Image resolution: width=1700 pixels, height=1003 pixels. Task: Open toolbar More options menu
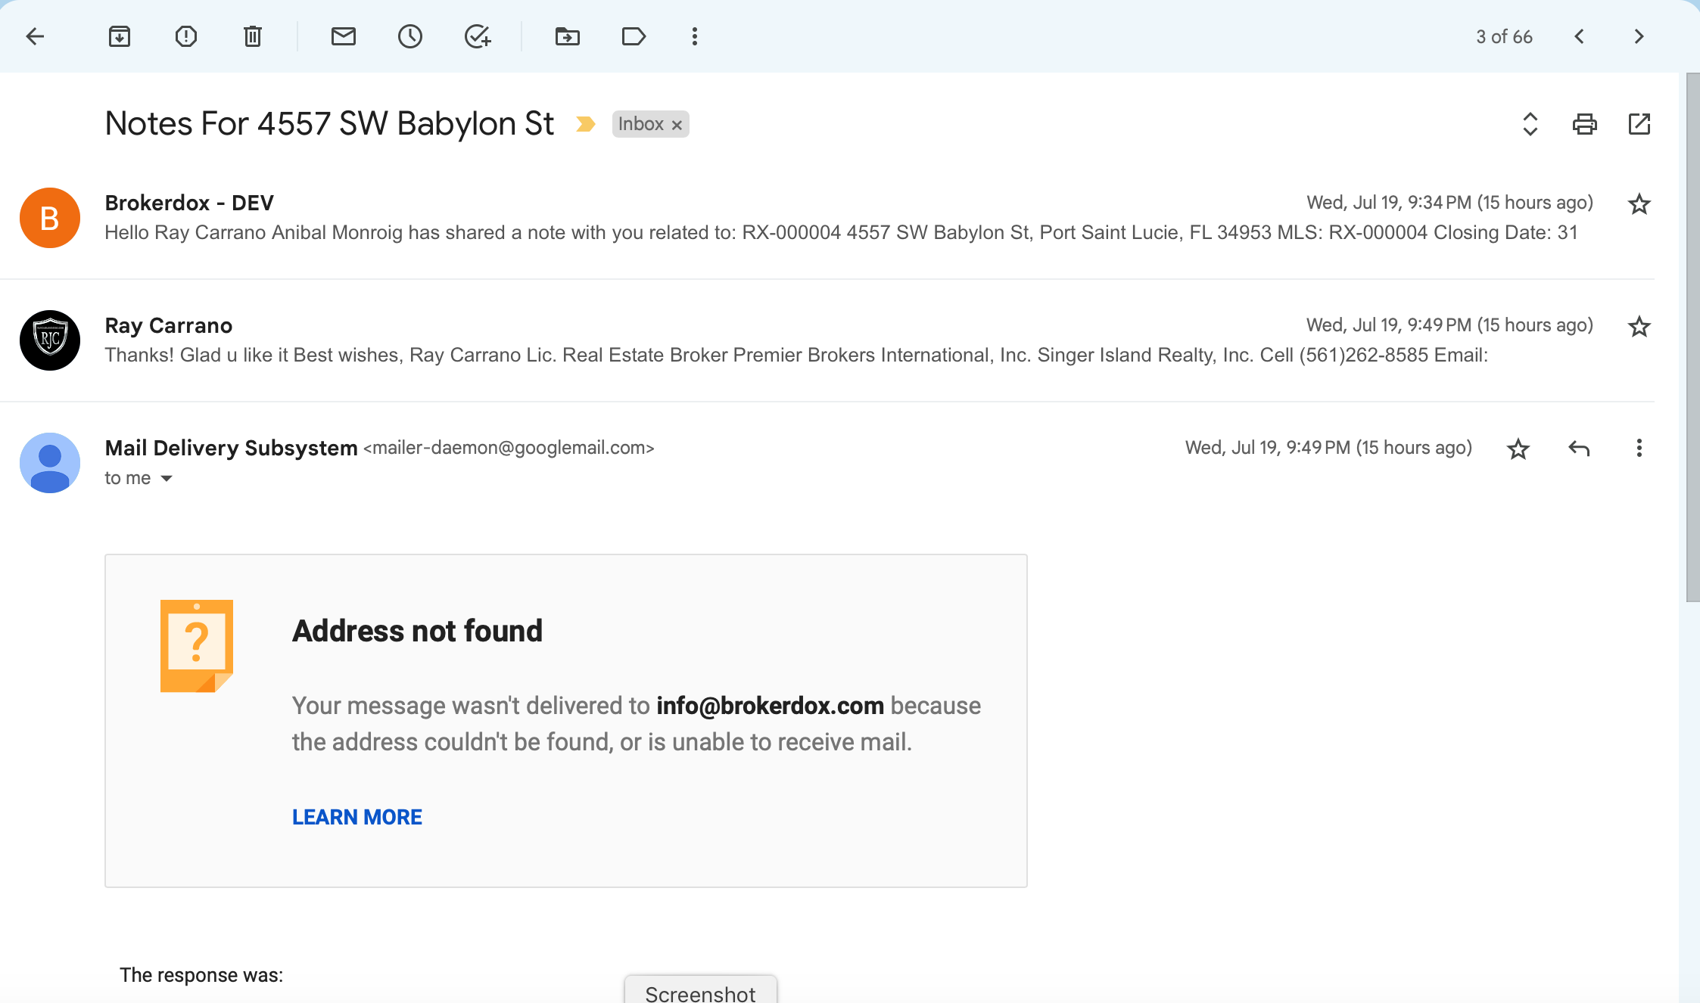pyautogui.click(x=695, y=36)
